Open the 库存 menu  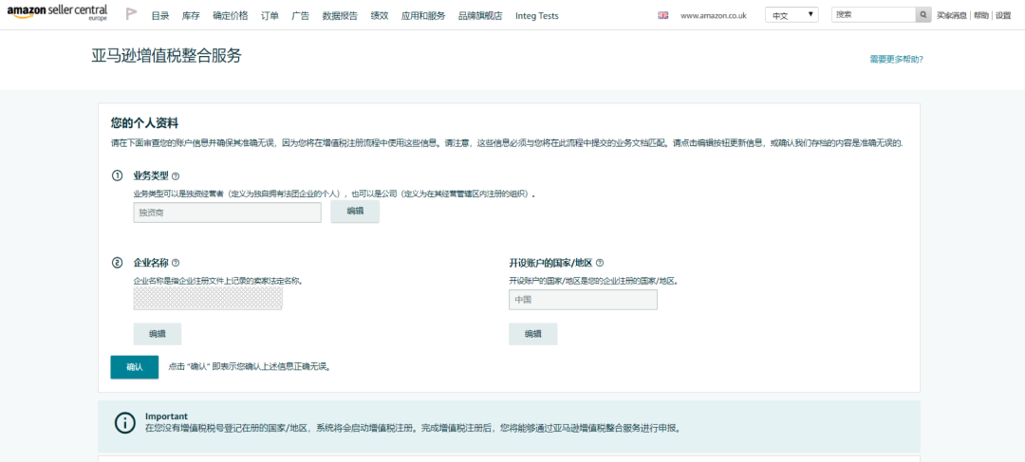tap(191, 16)
